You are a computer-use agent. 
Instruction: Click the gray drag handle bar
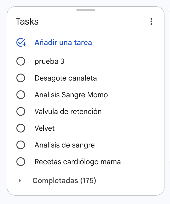tap(86, 10)
